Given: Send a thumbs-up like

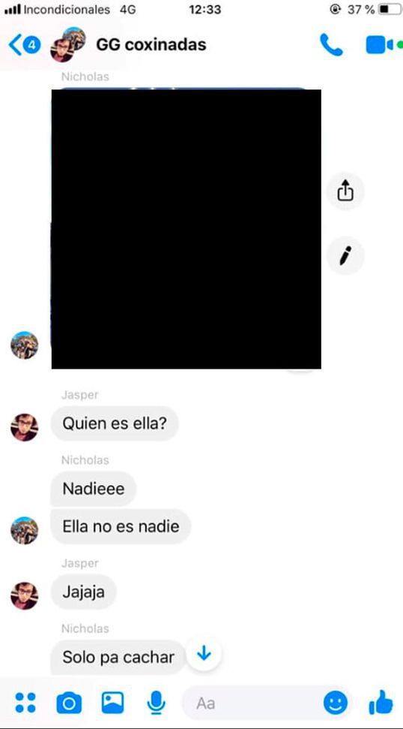Looking at the screenshot, I should coord(381,703).
